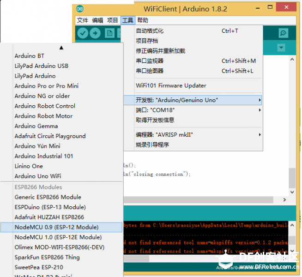Viewport: 302px width, 277px height.
Task: Select Arduino Industrial 101 board
Action: pyautogui.click(x=61, y=156)
